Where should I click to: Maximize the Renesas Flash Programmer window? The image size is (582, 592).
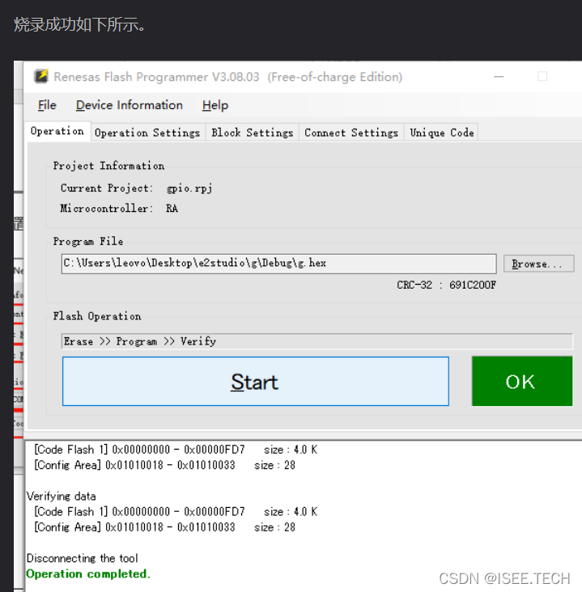point(542,77)
